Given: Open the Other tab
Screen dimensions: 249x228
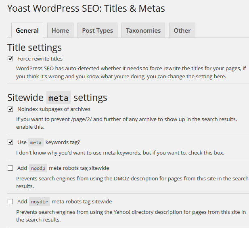Looking at the screenshot, I should (182, 30).
